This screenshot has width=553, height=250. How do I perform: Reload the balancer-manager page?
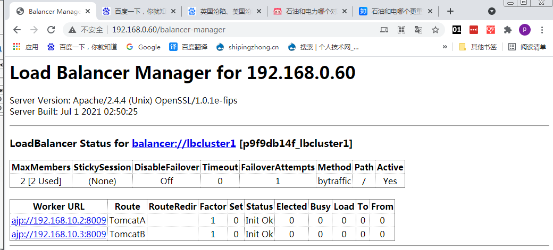[x=51, y=30]
